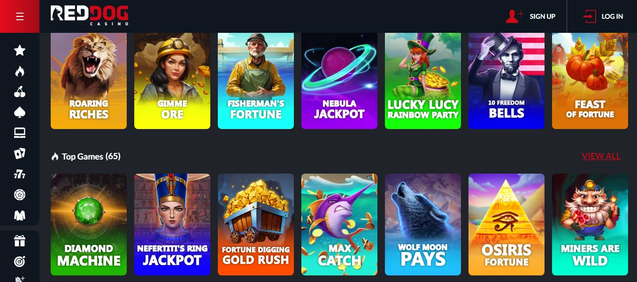
Task: Click the LOG IN button
Action: click(603, 16)
